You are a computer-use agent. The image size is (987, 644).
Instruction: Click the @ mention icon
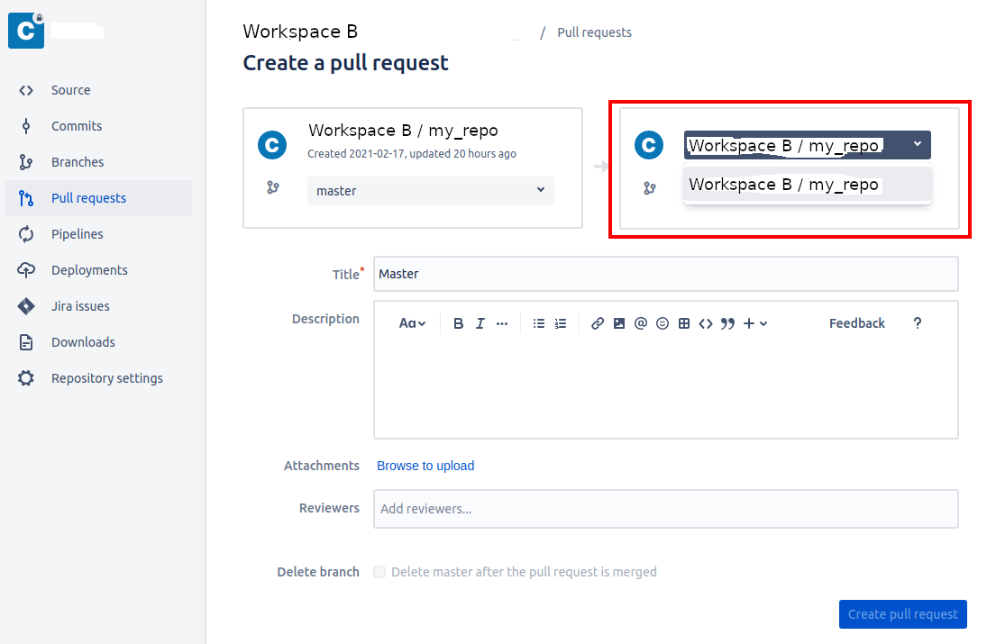[641, 323]
